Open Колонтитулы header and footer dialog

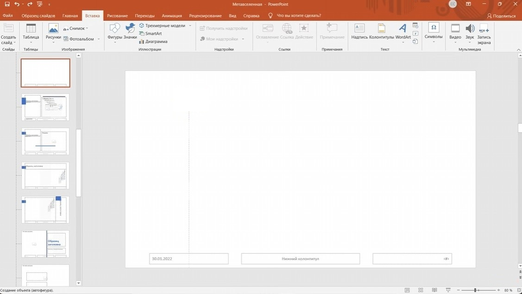click(x=382, y=31)
